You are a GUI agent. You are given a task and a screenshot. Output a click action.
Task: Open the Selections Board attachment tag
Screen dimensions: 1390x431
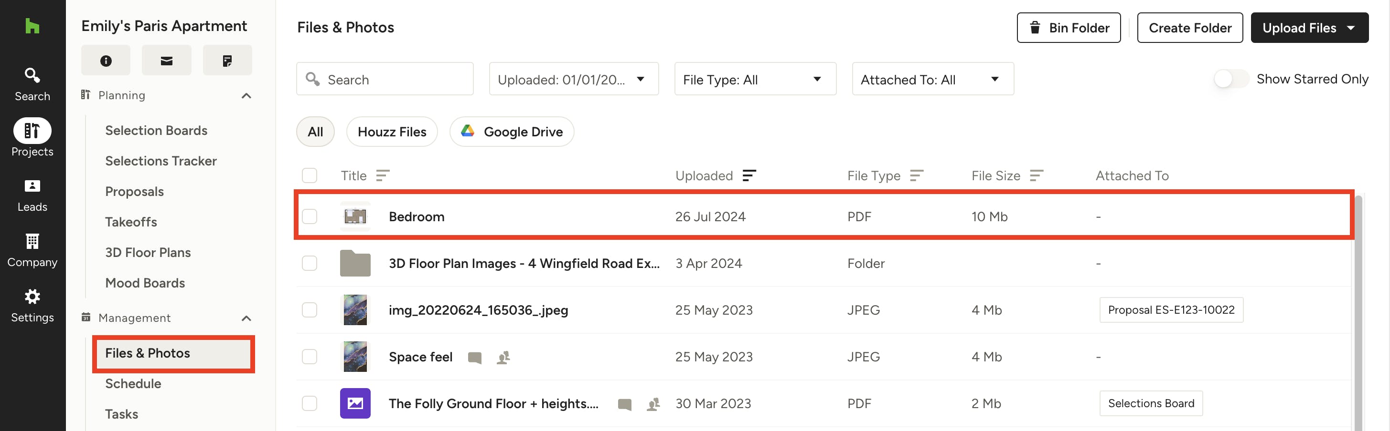click(1151, 403)
